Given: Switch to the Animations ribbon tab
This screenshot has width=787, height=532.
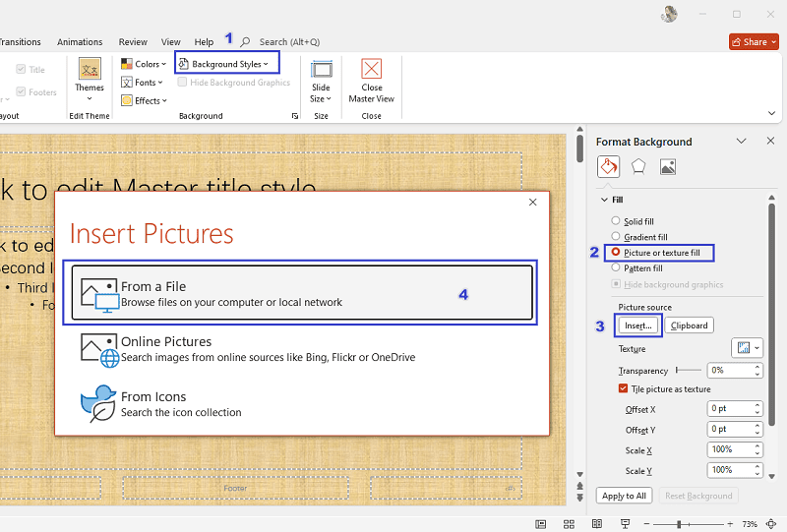Looking at the screenshot, I should [80, 42].
